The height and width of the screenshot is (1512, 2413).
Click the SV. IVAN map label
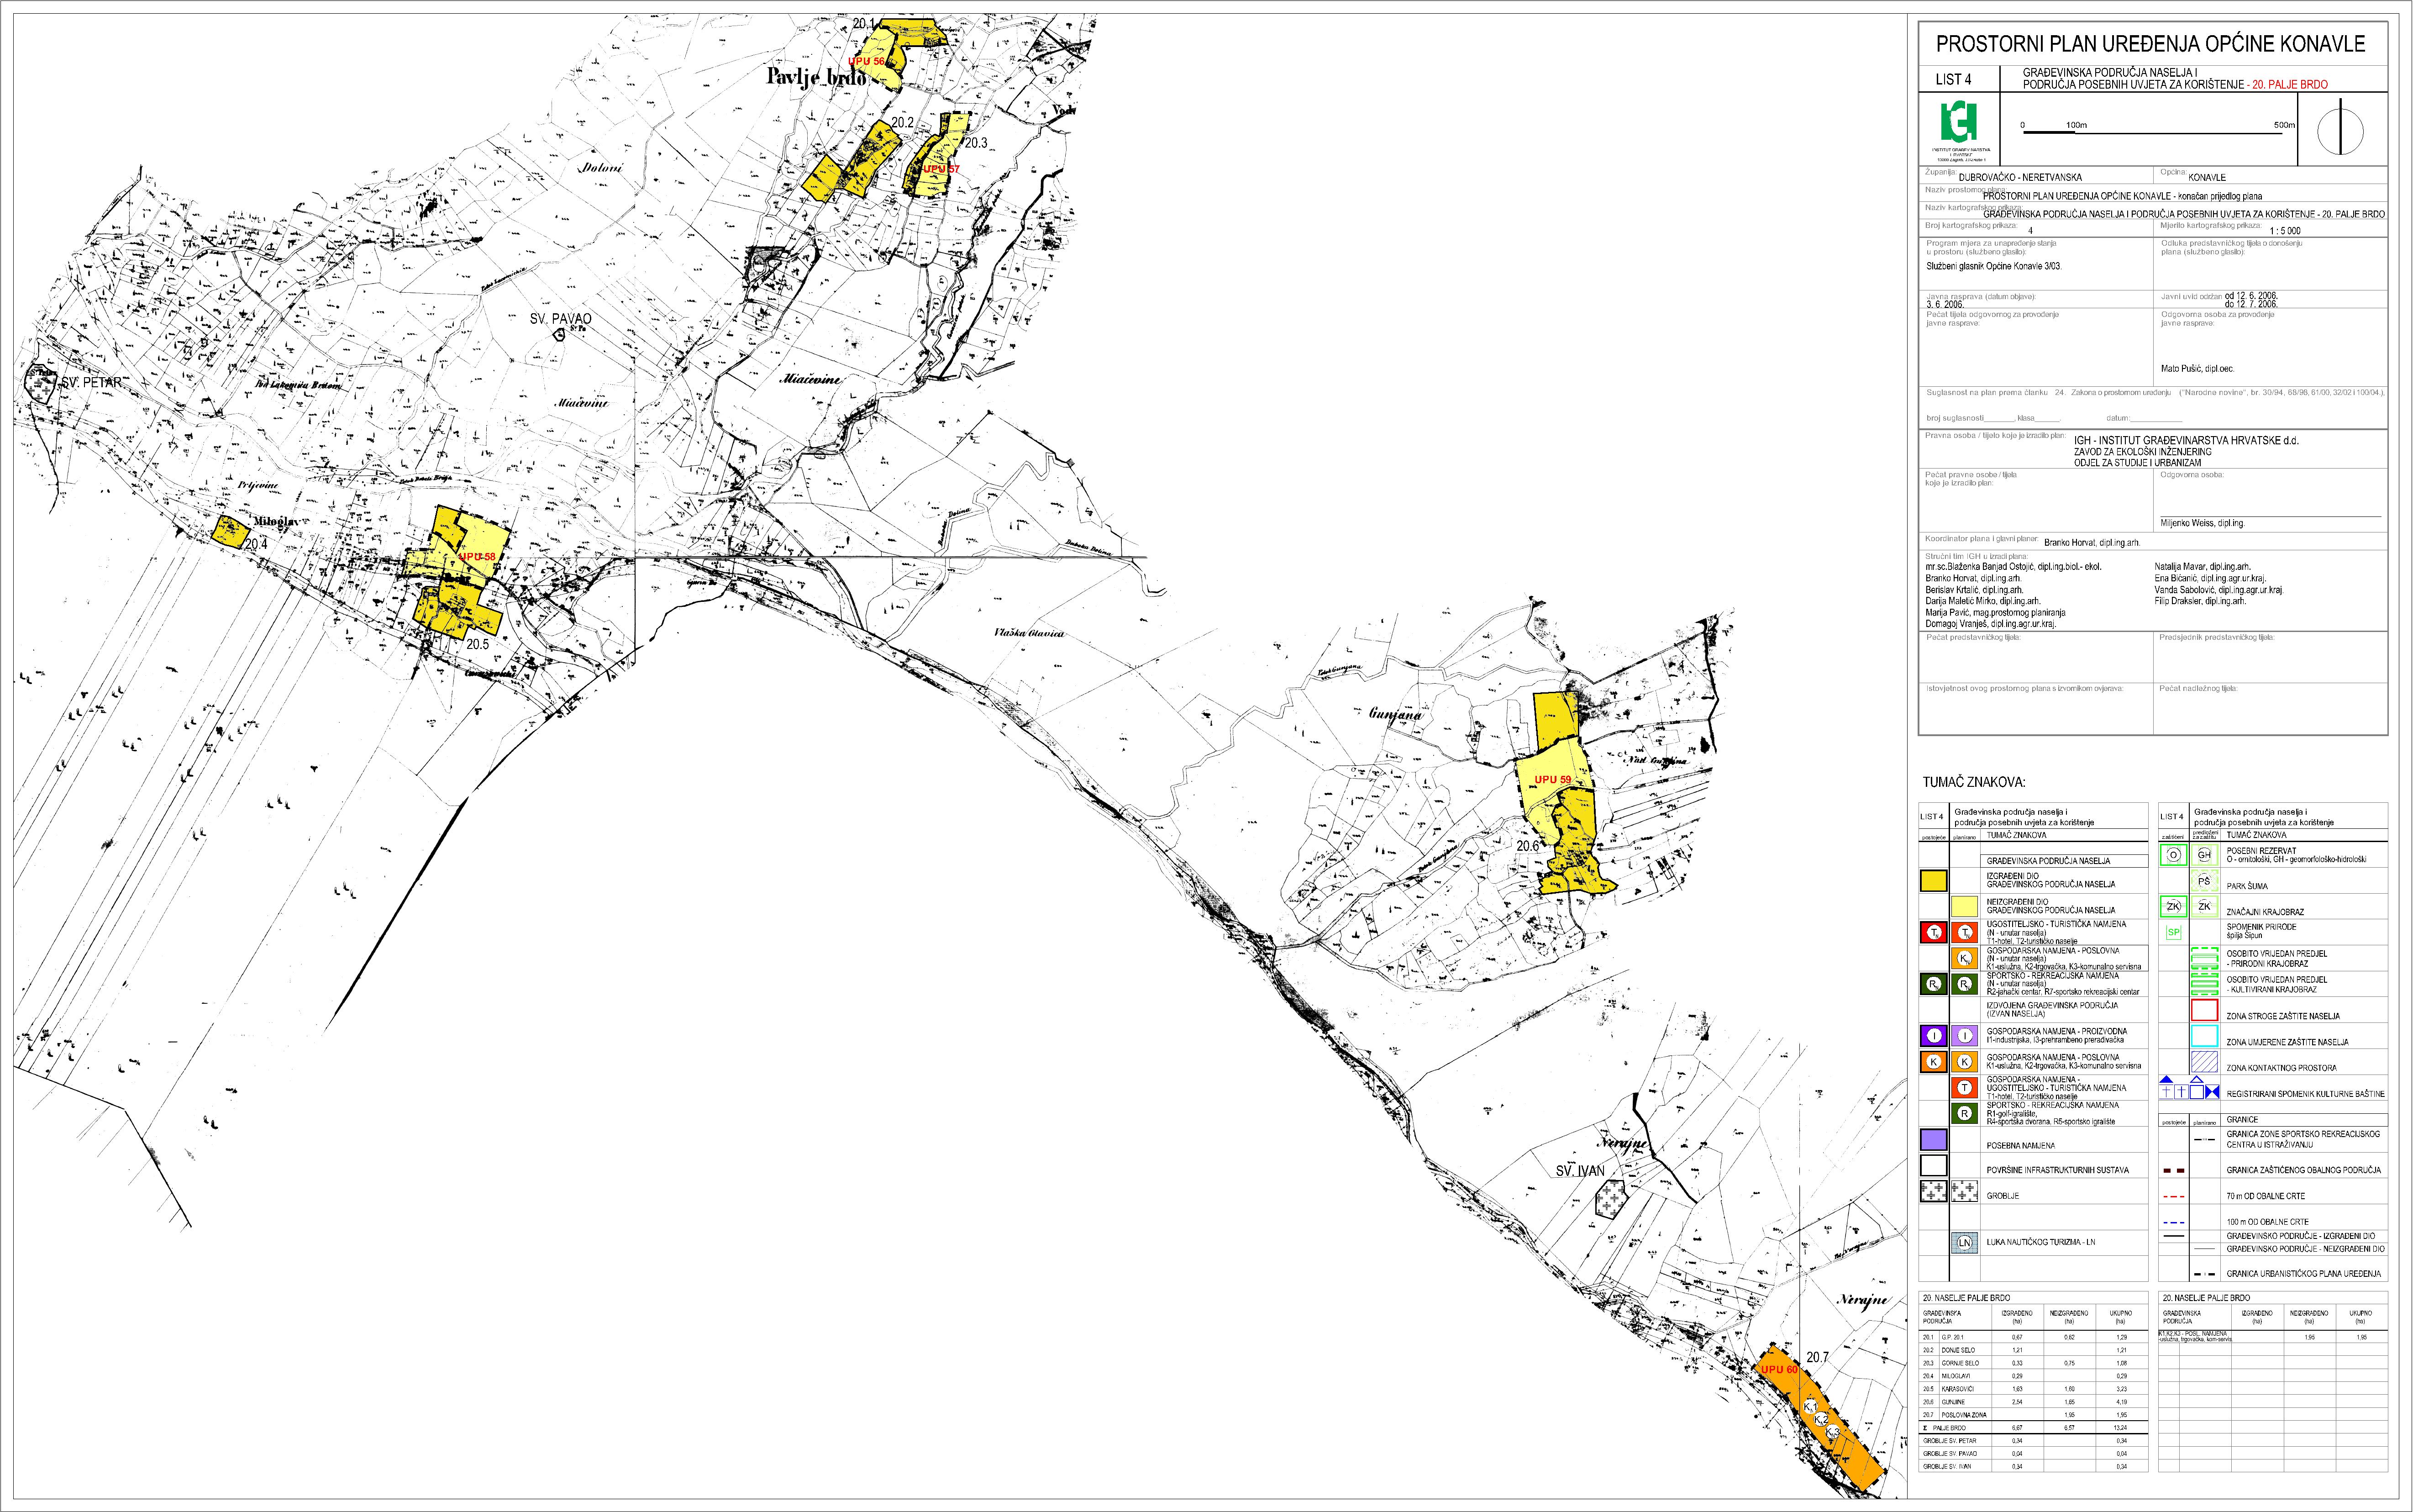click(1579, 1170)
